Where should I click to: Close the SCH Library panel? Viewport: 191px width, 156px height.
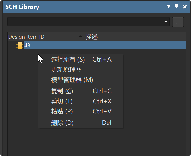[185, 7]
